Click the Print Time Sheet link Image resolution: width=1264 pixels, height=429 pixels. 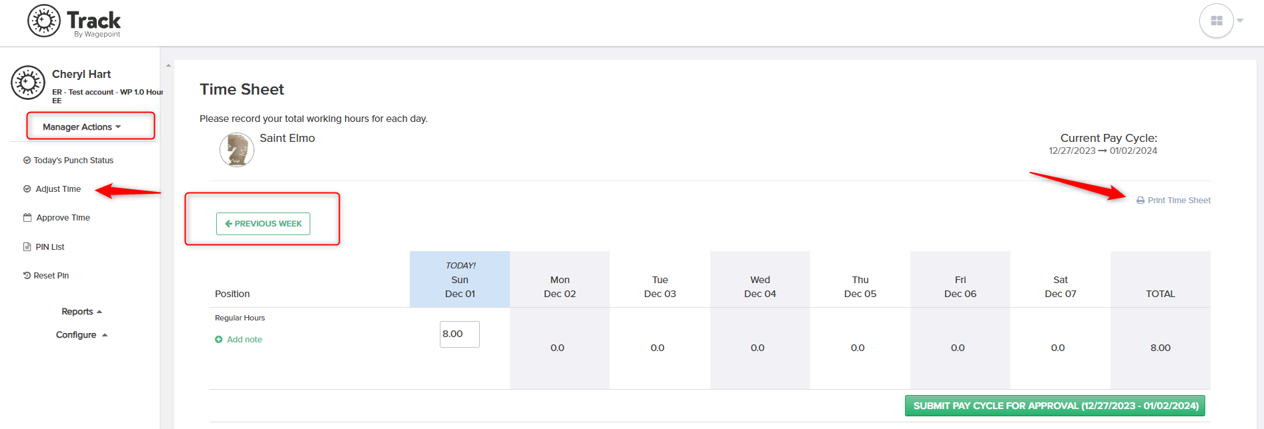[1179, 201]
